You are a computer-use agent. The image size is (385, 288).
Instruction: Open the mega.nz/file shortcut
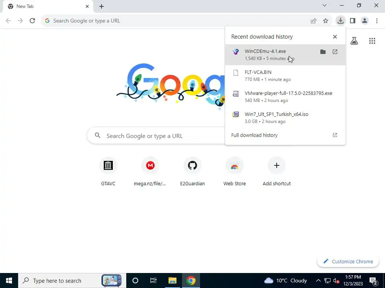(x=150, y=172)
